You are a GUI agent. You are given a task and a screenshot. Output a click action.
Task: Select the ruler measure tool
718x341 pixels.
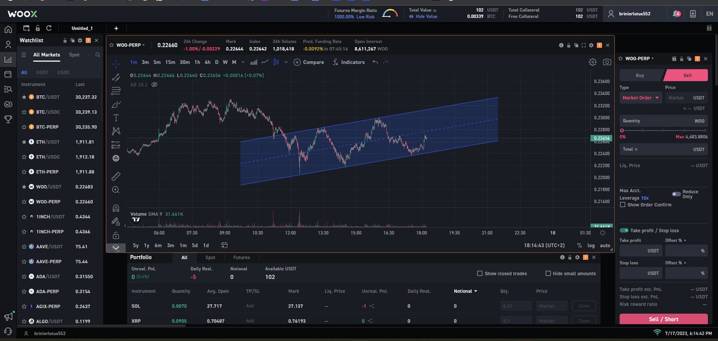coord(116,176)
